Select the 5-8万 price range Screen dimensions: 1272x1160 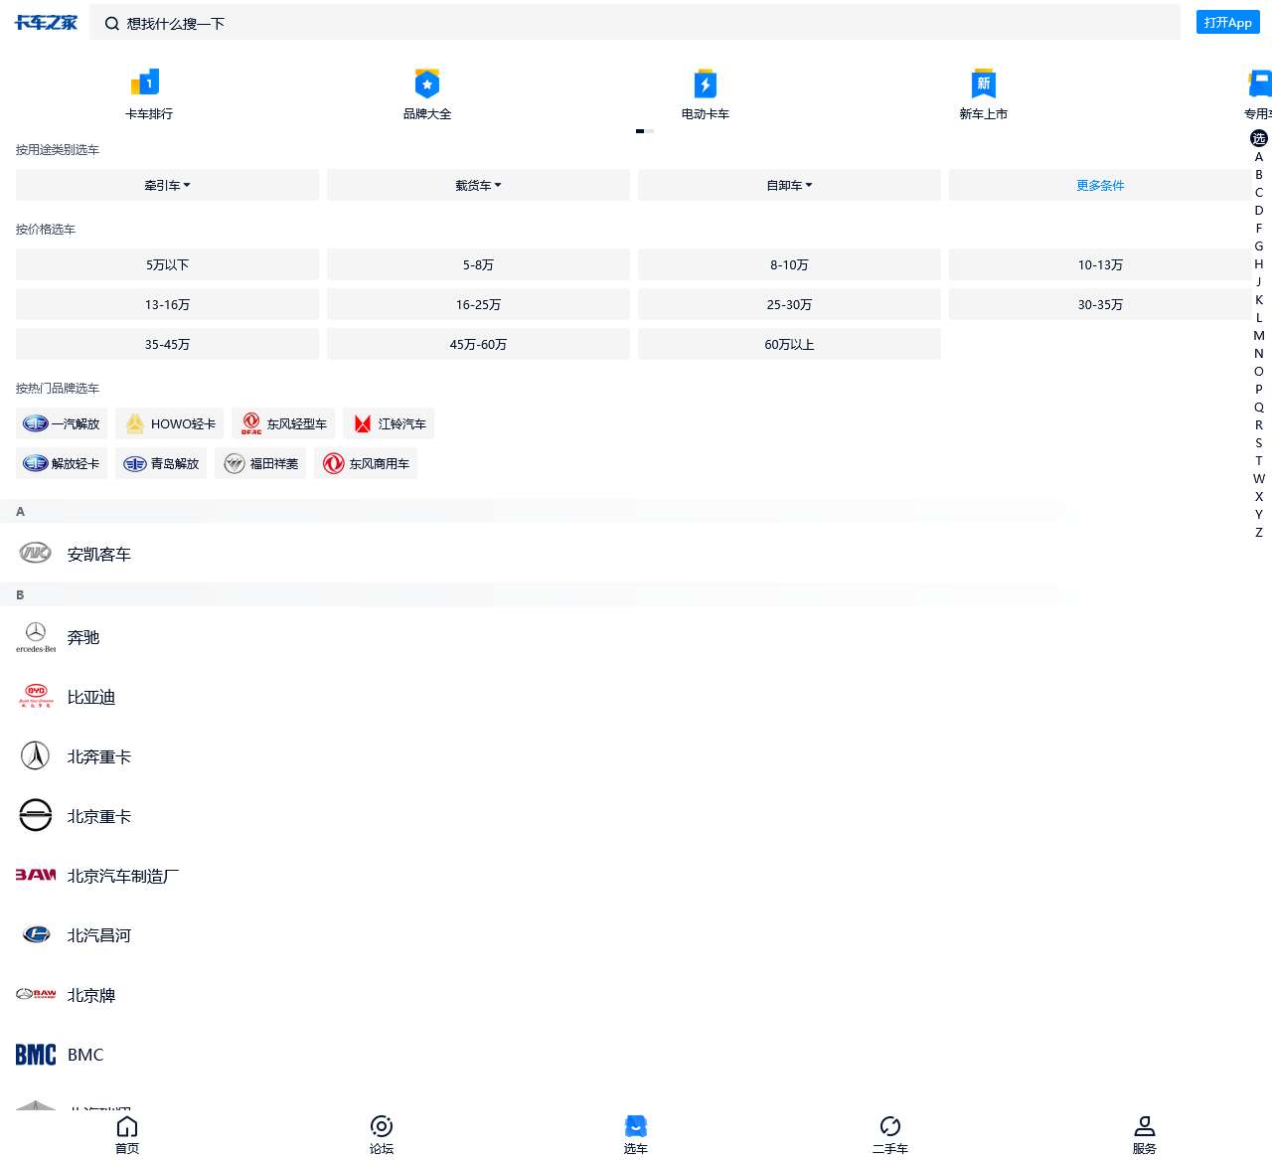tap(478, 264)
